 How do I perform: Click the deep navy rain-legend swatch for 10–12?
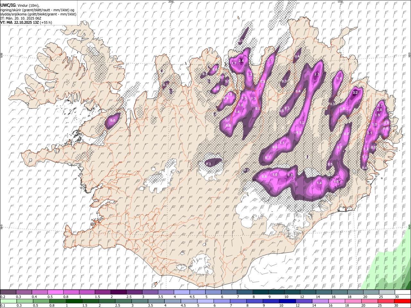click(287, 301)
